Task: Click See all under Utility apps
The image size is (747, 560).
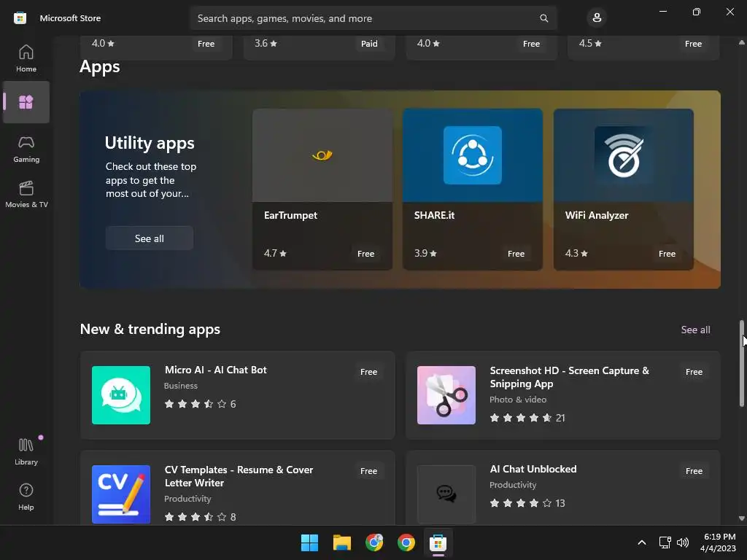Action: (149, 238)
